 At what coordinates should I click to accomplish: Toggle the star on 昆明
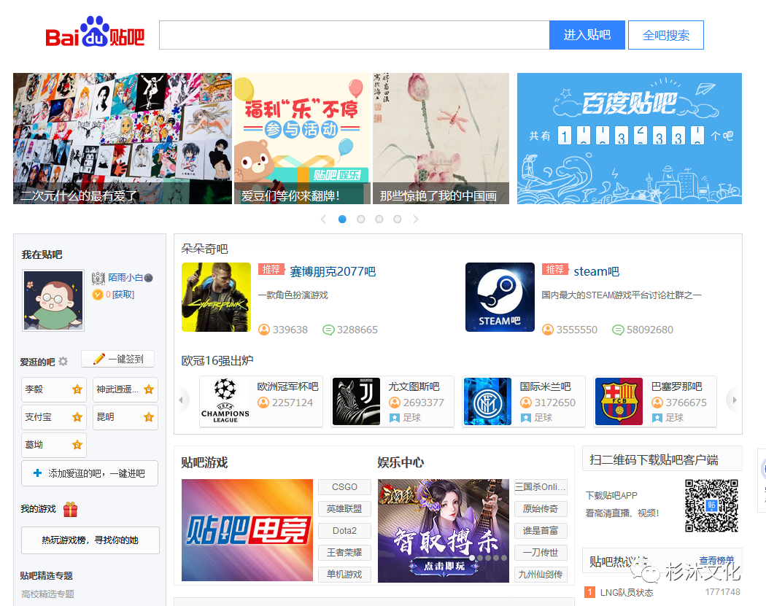(149, 417)
